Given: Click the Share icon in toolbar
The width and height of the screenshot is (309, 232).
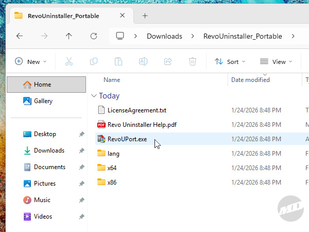Looking at the screenshot, I should click(x=167, y=61).
